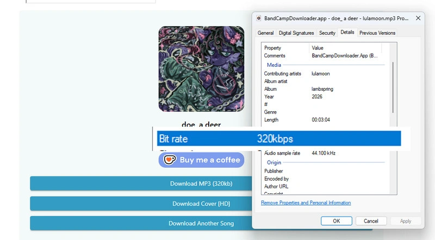This screenshot has width=435, height=240.
Task: Click Remove Properties and Personal Information link
Action: click(306, 203)
